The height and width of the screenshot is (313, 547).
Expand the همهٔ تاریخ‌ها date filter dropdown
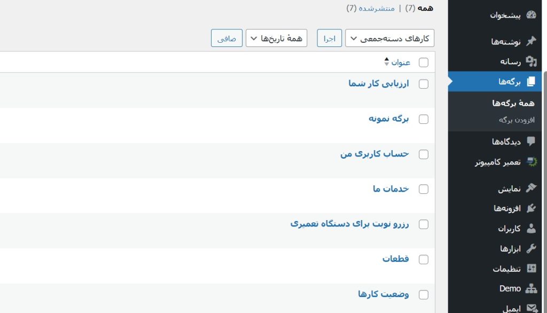tap(276, 38)
